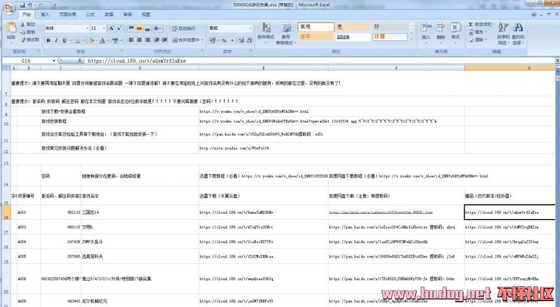Click the Save icon in quick access toolbar
560x307 pixels.
point(21,3)
